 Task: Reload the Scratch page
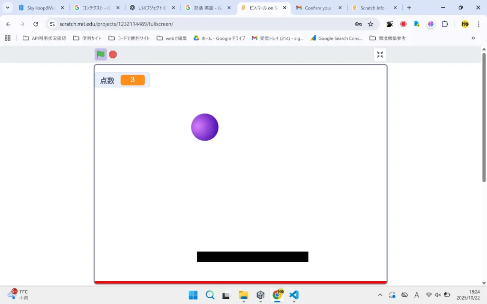pyautogui.click(x=36, y=24)
